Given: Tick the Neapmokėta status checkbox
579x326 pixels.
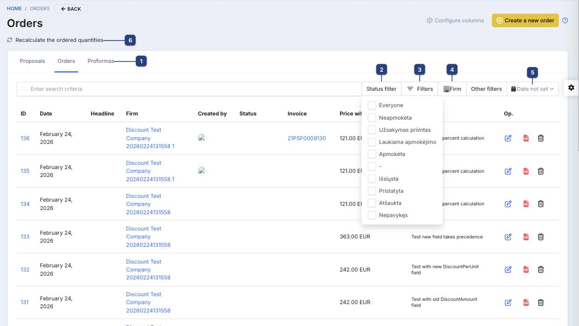Looking at the screenshot, I should 372,118.
